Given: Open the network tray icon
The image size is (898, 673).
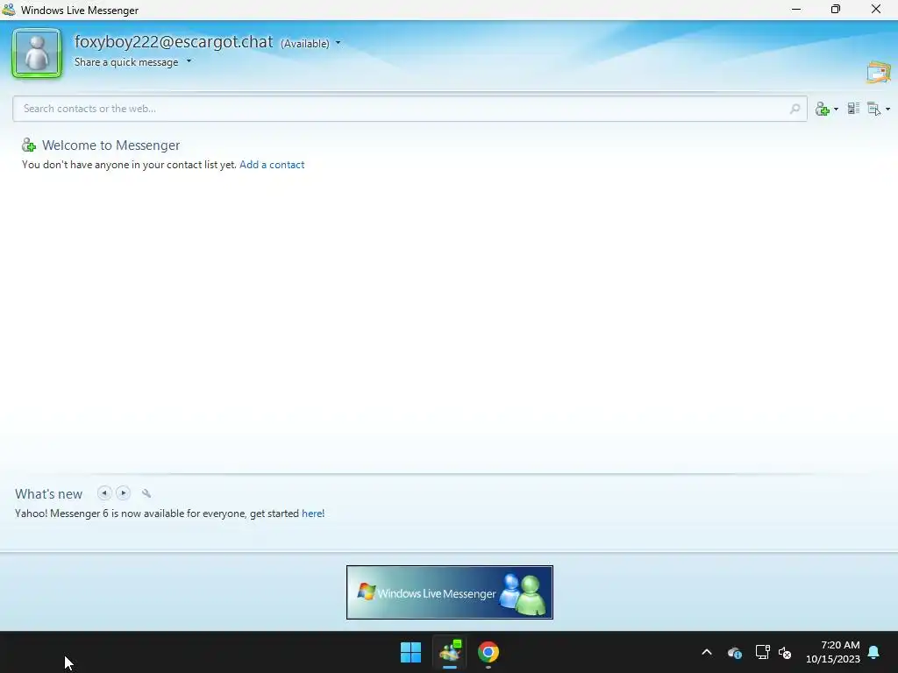Looking at the screenshot, I should point(762,652).
